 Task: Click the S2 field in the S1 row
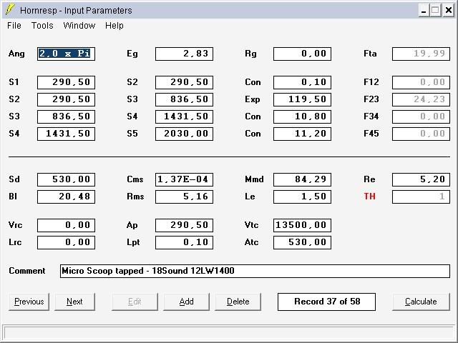point(184,82)
